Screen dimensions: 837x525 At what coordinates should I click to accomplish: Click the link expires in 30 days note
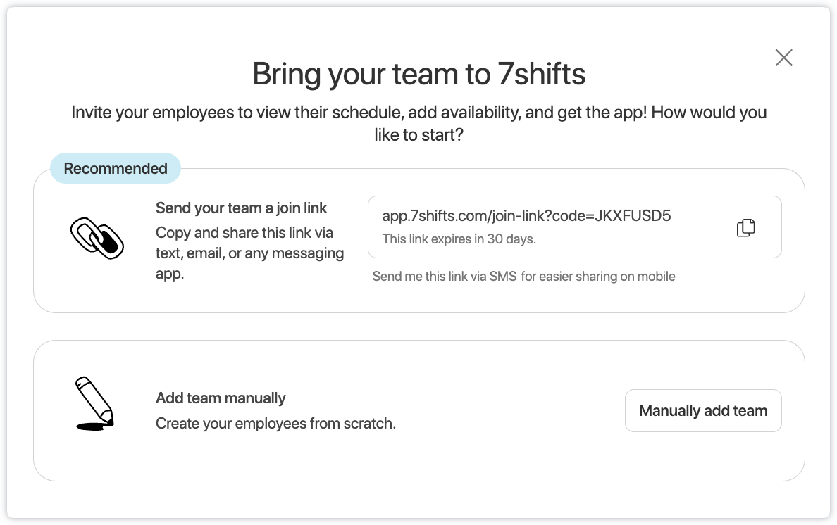tap(459, 239)
